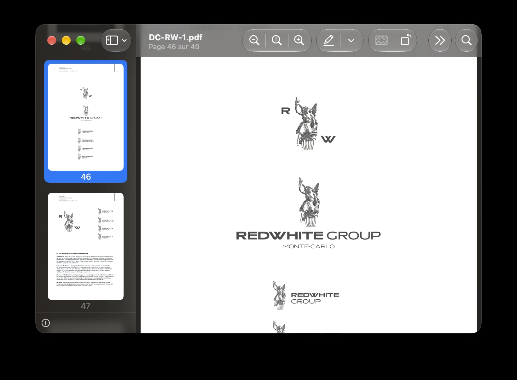Zoom in on the PDF page

(299, 40)
